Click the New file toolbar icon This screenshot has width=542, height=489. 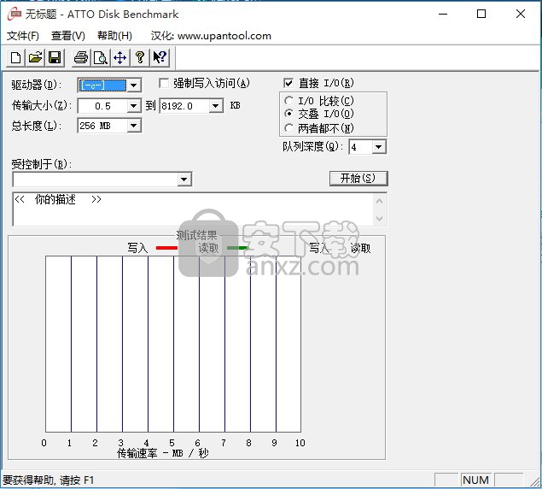pos(16,57)
